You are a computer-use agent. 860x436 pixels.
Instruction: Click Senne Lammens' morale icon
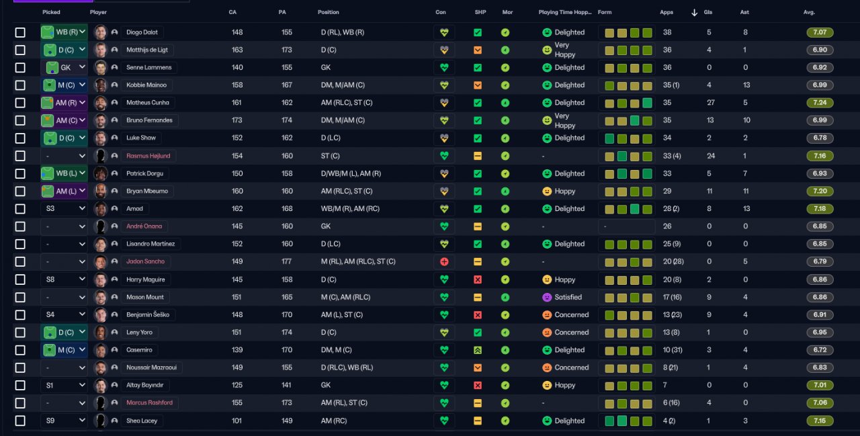(x=505, y=68)
